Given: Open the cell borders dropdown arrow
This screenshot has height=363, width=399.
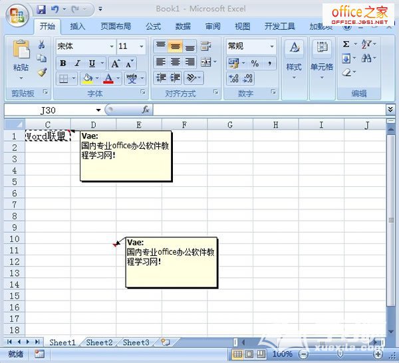Looking at the screenshot, I should [74, 78].
